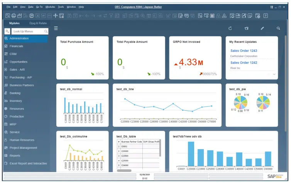
Task: Expand the My Recent Updates chevron
Action: pyautogui.click(x=274, y=74)
